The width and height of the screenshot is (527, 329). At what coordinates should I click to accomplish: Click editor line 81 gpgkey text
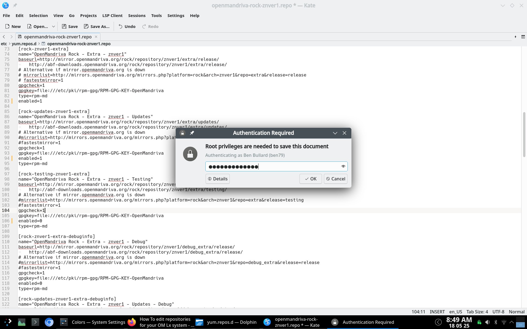pos(91,90)
